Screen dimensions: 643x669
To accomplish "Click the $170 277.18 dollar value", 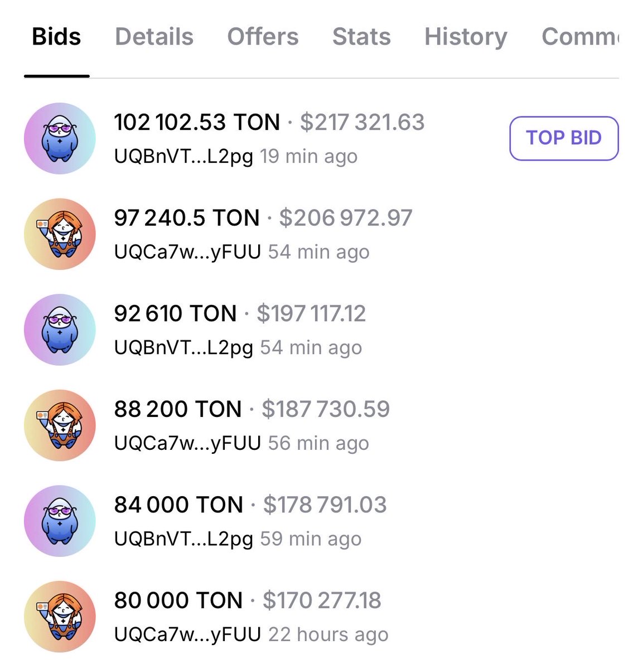I will click(x=322, y=600).
